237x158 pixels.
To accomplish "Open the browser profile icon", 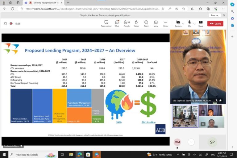I will [x=4, y=3].
